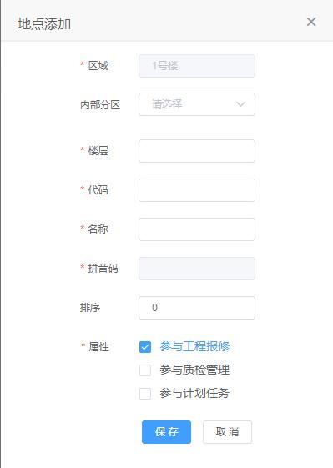Click the blue 参与工程报修 label text
This screenshot has width=333, height=468.
pos(194,346)
